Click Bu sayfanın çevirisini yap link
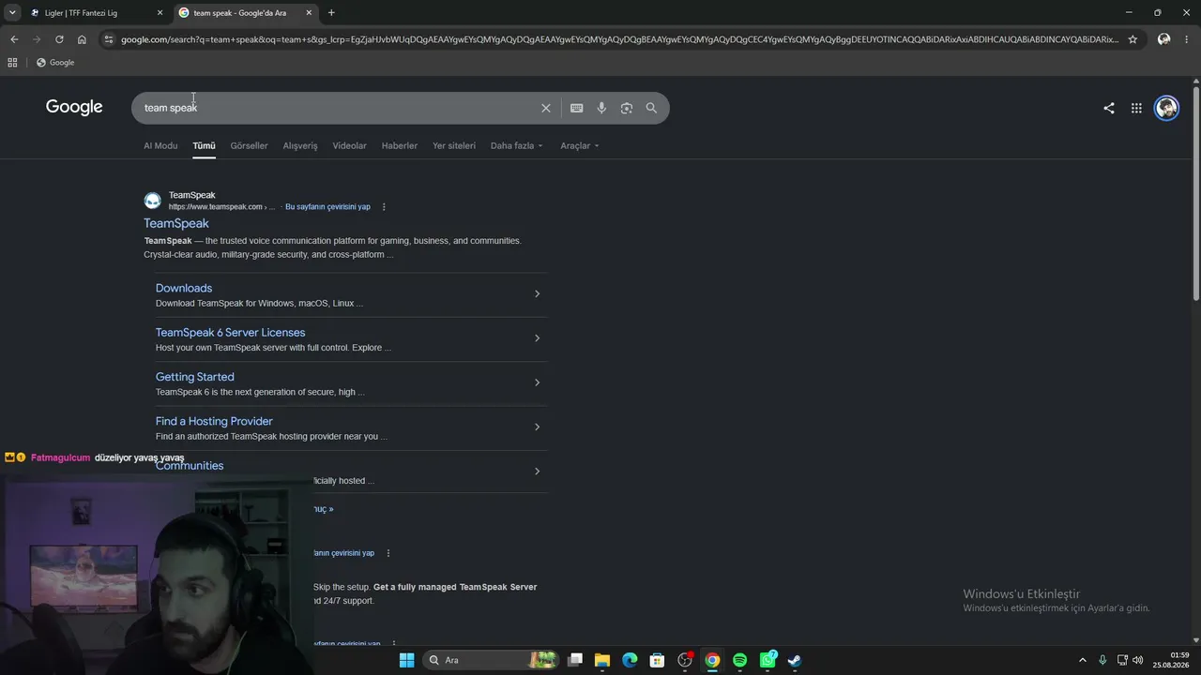 pos(327,207)
